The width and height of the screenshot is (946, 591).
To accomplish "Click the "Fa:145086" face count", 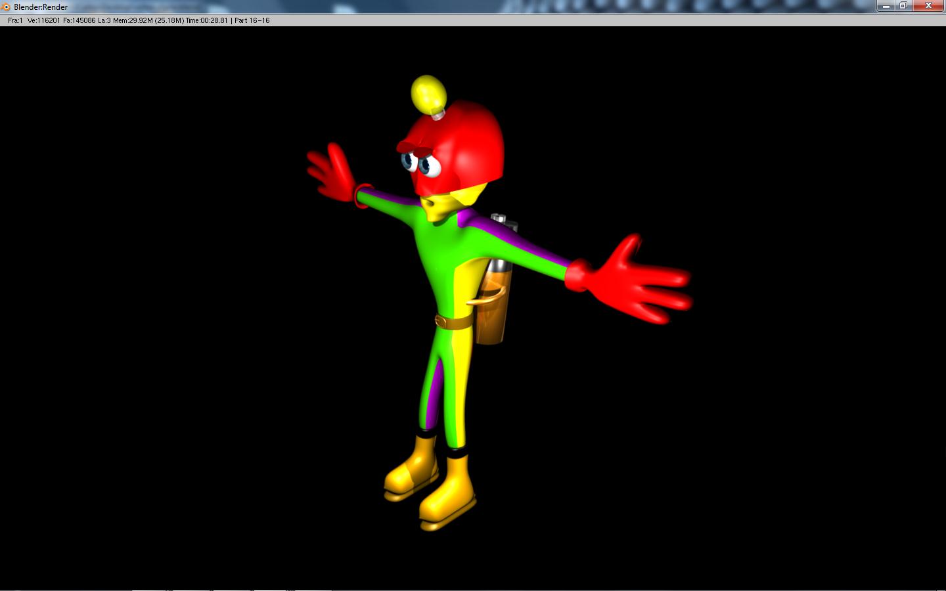I will click(79, 20).
